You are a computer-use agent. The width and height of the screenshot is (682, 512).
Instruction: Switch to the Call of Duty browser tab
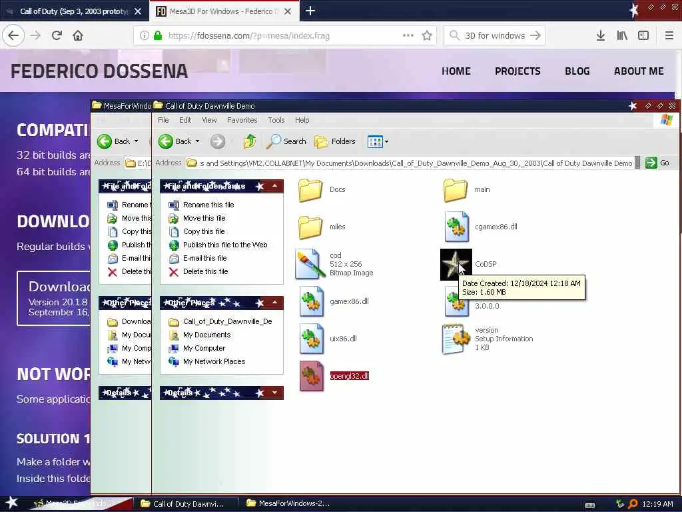pyautogui.click(x=74, y=11)
